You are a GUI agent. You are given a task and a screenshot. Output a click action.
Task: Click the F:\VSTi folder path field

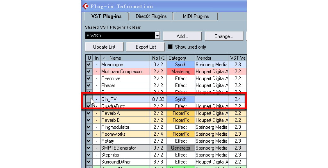[120, 36]
